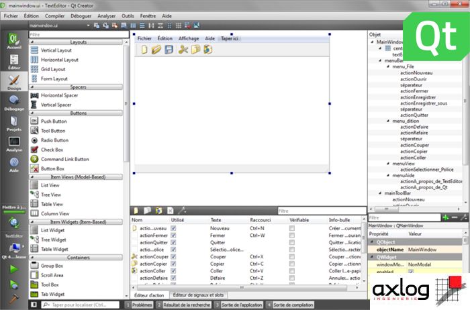Toggle Vérifiable checkbox for Nouveau row

292,228
